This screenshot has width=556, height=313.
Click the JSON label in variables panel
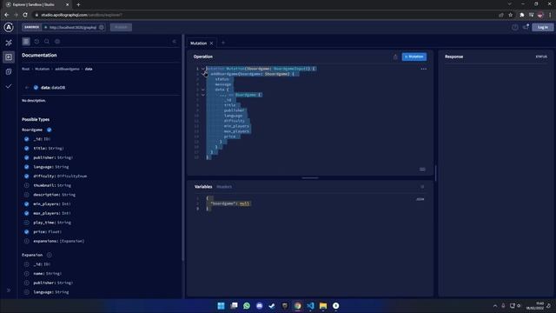click(420, 199)
